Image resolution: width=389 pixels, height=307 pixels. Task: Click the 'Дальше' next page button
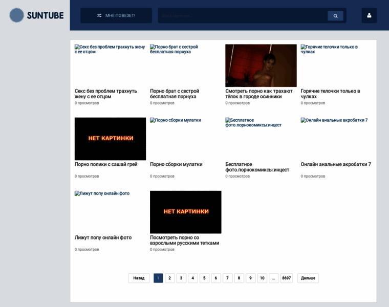coord(308,278)
